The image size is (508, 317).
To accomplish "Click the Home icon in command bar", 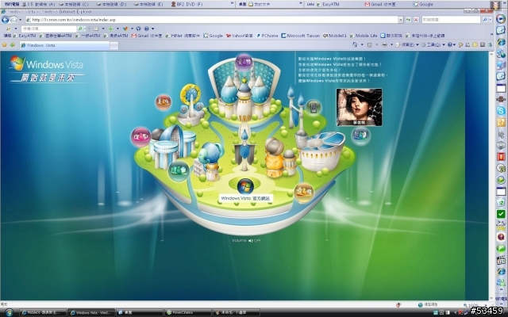I will tap(355, 45).
